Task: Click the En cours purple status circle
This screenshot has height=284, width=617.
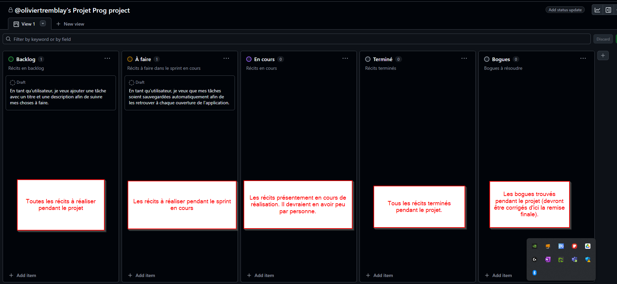Action: click(x=249, y=59)
